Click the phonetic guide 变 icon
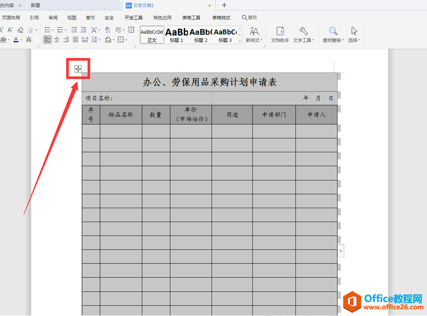Image resolution: width=427 pixels, height=316 pixels. coord(31,30)
